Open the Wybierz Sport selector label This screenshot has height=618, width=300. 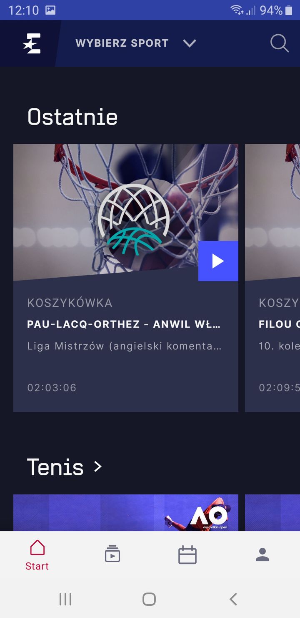tap(122, 43)
